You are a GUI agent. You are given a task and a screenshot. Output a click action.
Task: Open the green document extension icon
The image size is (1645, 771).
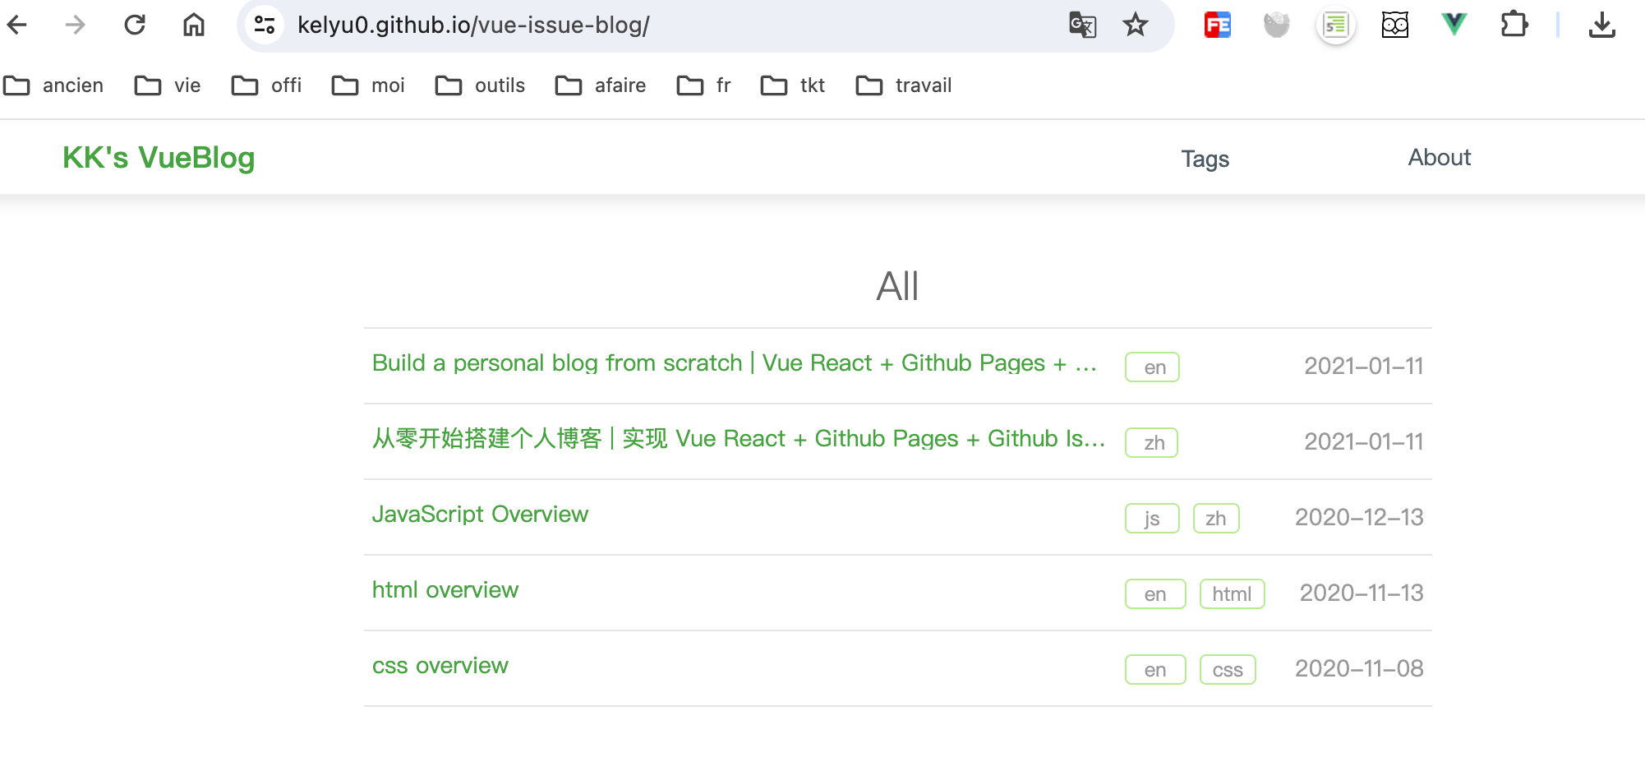(x=1336, y=25)
